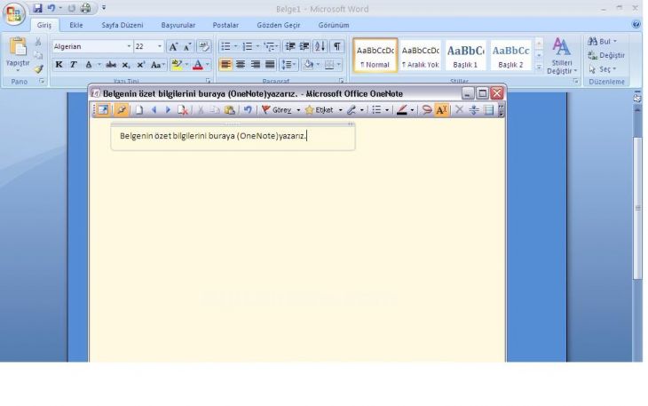Apply shading with the paint bucket icon
The height and width of the screenshot is (406, 648).
pyautogui.click(x=308, y=65)
